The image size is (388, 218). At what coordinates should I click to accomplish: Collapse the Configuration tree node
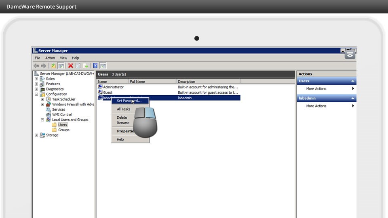pyautogui.click(x=36, y=94)
